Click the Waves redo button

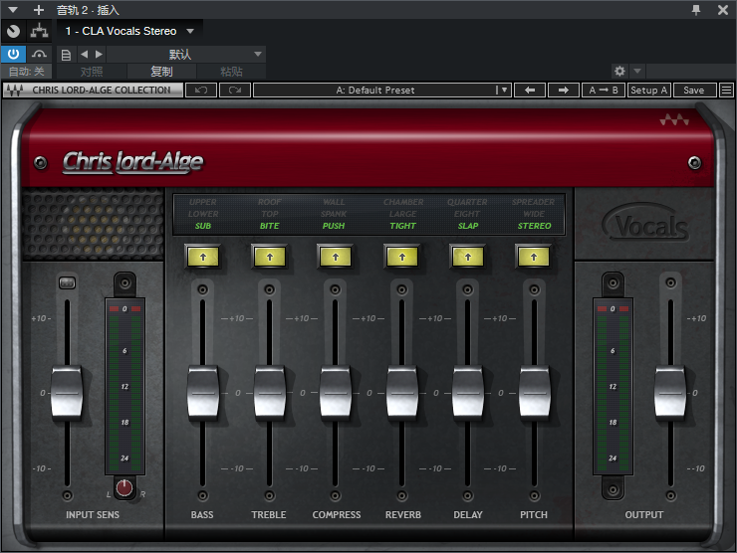(235, 91)
